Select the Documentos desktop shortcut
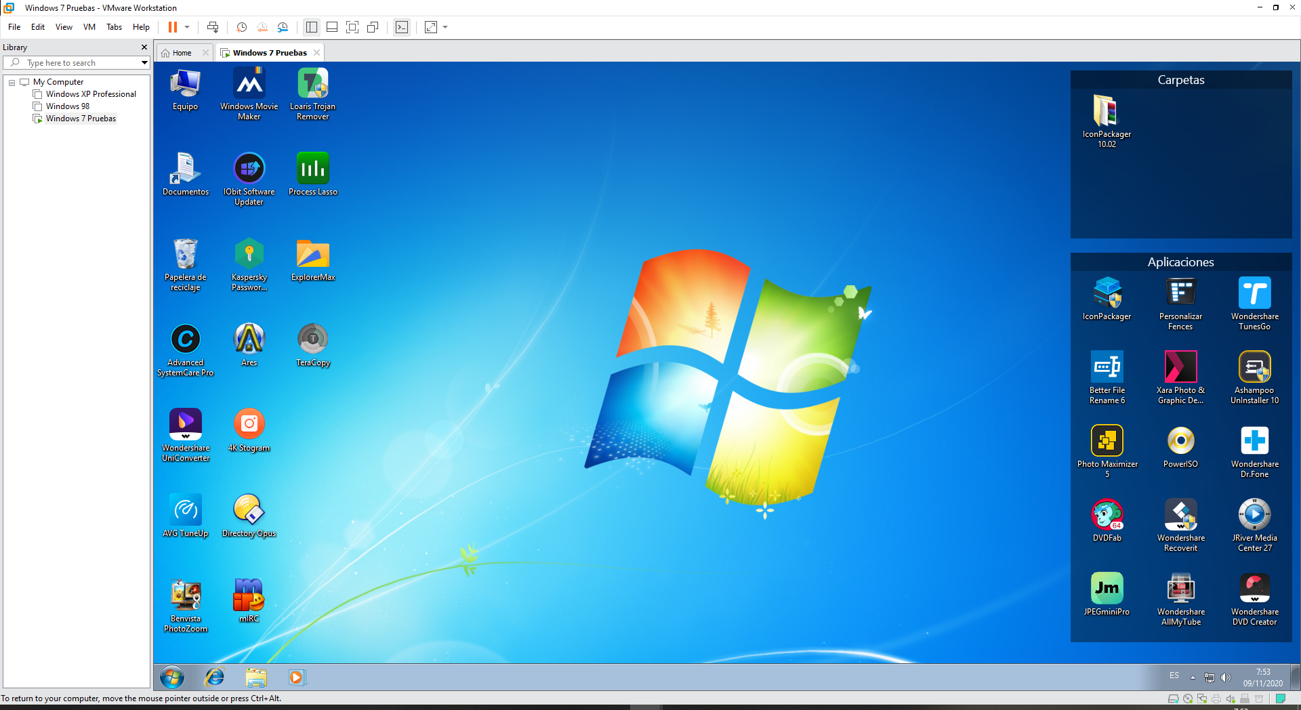The height and width of the screenshot is (710, 1301). point(185,175)
